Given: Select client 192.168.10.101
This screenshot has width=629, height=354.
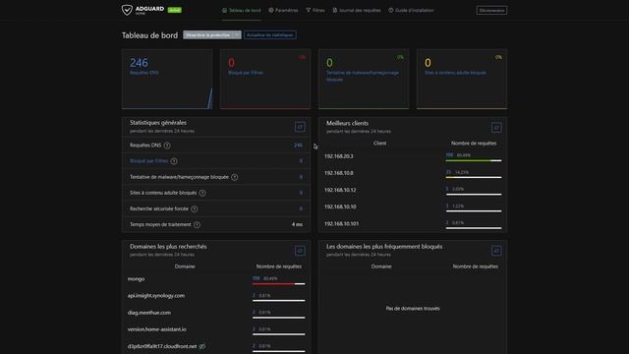Looking at the screenshot, I should tap(341, 223).
